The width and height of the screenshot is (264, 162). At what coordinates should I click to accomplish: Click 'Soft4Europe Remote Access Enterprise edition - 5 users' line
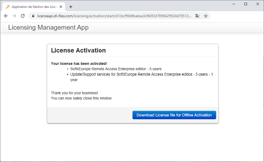tap(116, 69)
